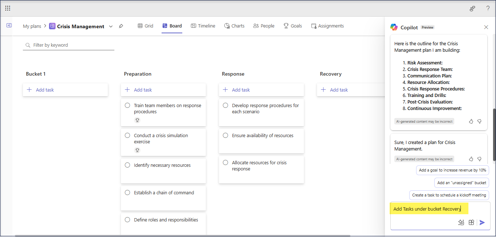
Task: Switch to the Timeline view tab
Action: pyautogui.click(x=203, y=26)
